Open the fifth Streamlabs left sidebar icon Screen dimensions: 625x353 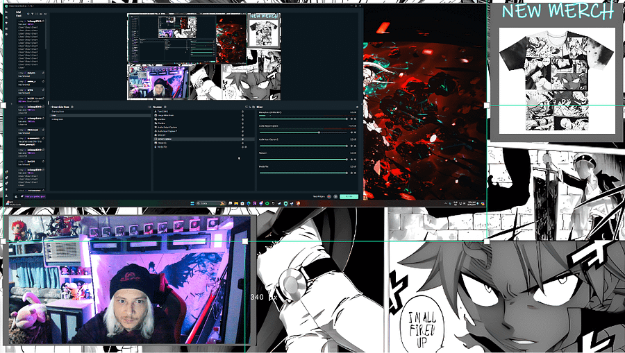pyautogui.click(x=6, y=34)
